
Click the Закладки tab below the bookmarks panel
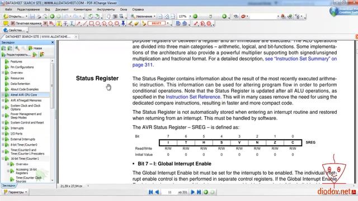pyautogui.click(x=8, y=185)
